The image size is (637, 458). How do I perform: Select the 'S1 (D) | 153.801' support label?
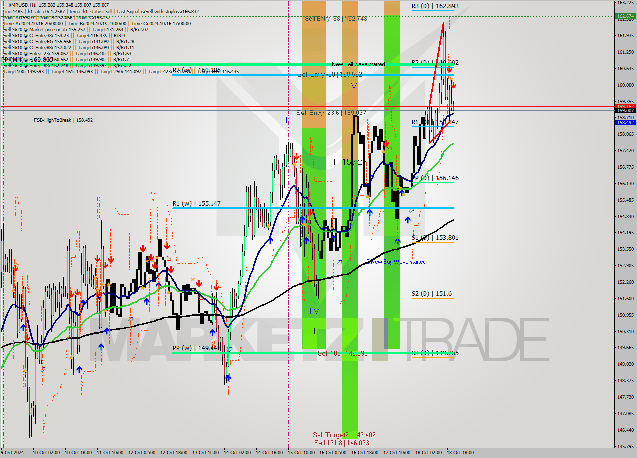point(435,238)
